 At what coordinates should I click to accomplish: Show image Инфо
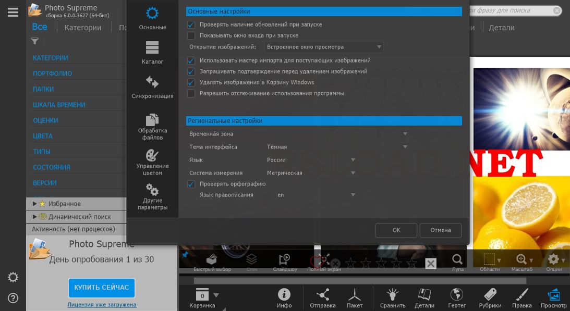[284, 298]
